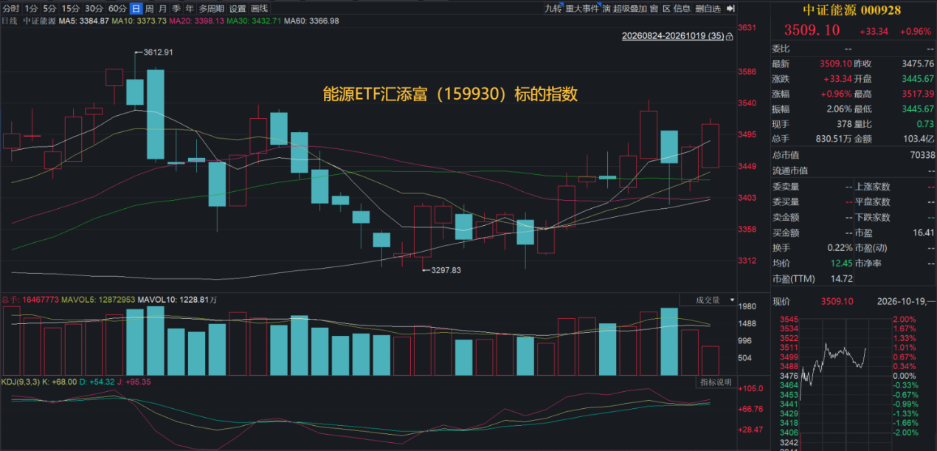The image size is (937, 451).
Task: Switch to the 周 weekly period tab
Action: coord(150,9)
